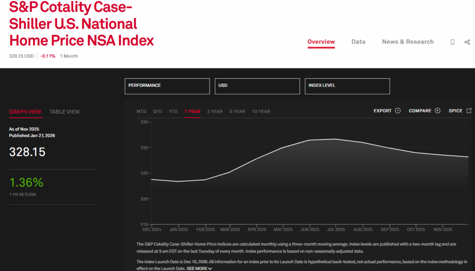Image resolution: width=475 pixels, height=271 pixels.
Task: Click the Export download circle icon
Action: click(x=398, y=111)
